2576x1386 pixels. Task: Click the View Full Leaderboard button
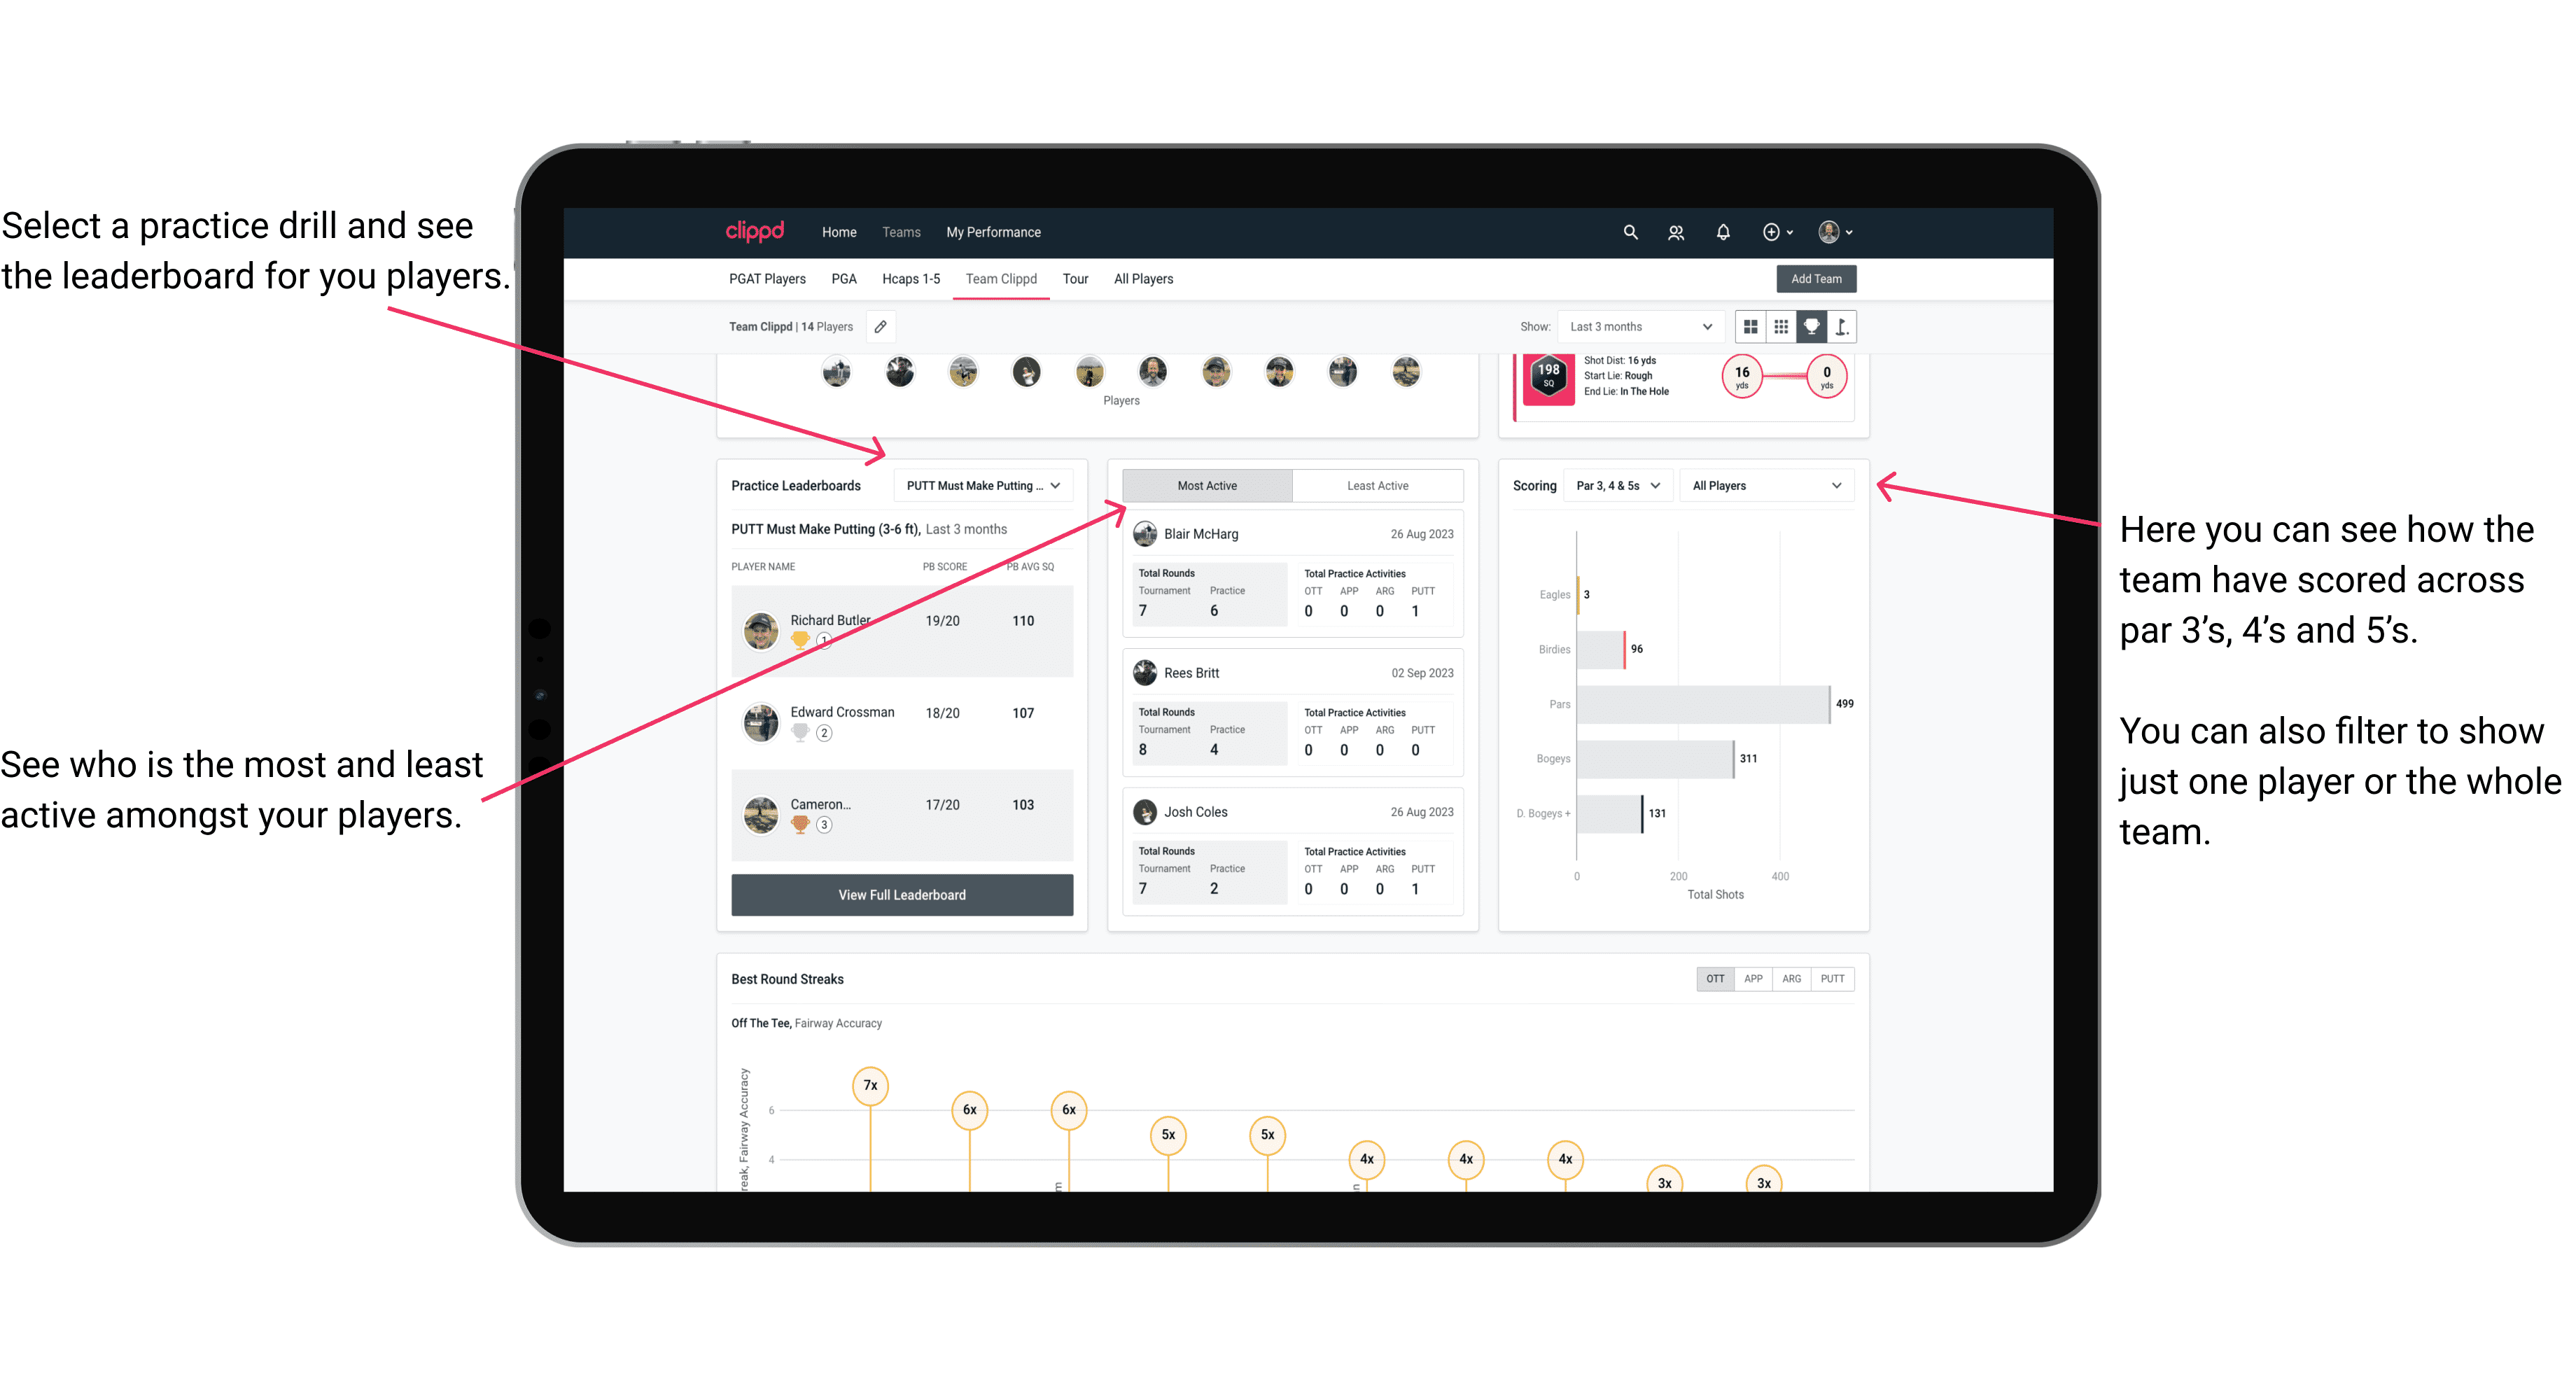(x=901, y=895)
